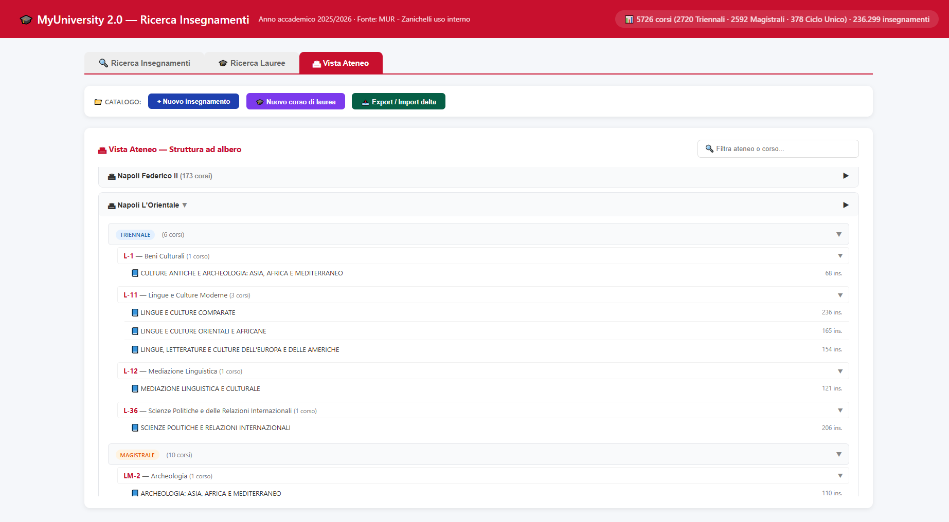Click the '165 ins.' count
The width and height of the screenshot is (949, 522).
[832, 331]
